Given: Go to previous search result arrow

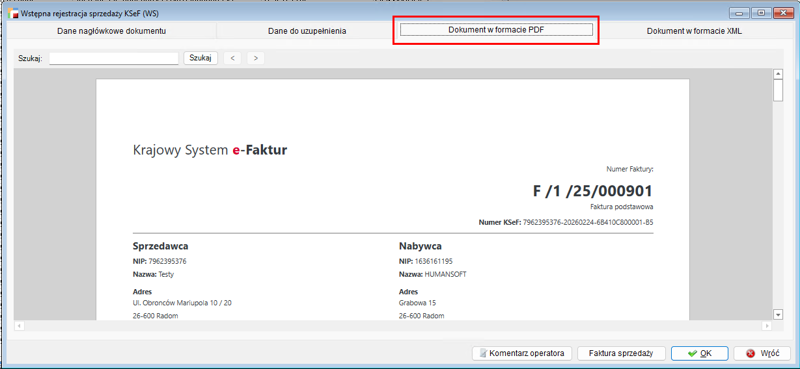Looking at the screenshot, I should point(232,58).
